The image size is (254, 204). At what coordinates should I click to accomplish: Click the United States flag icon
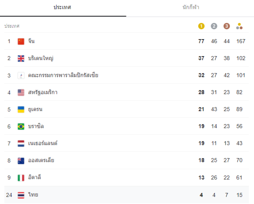(21, 93)
